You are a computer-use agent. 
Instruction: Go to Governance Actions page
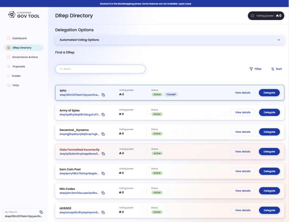point(25,57)
